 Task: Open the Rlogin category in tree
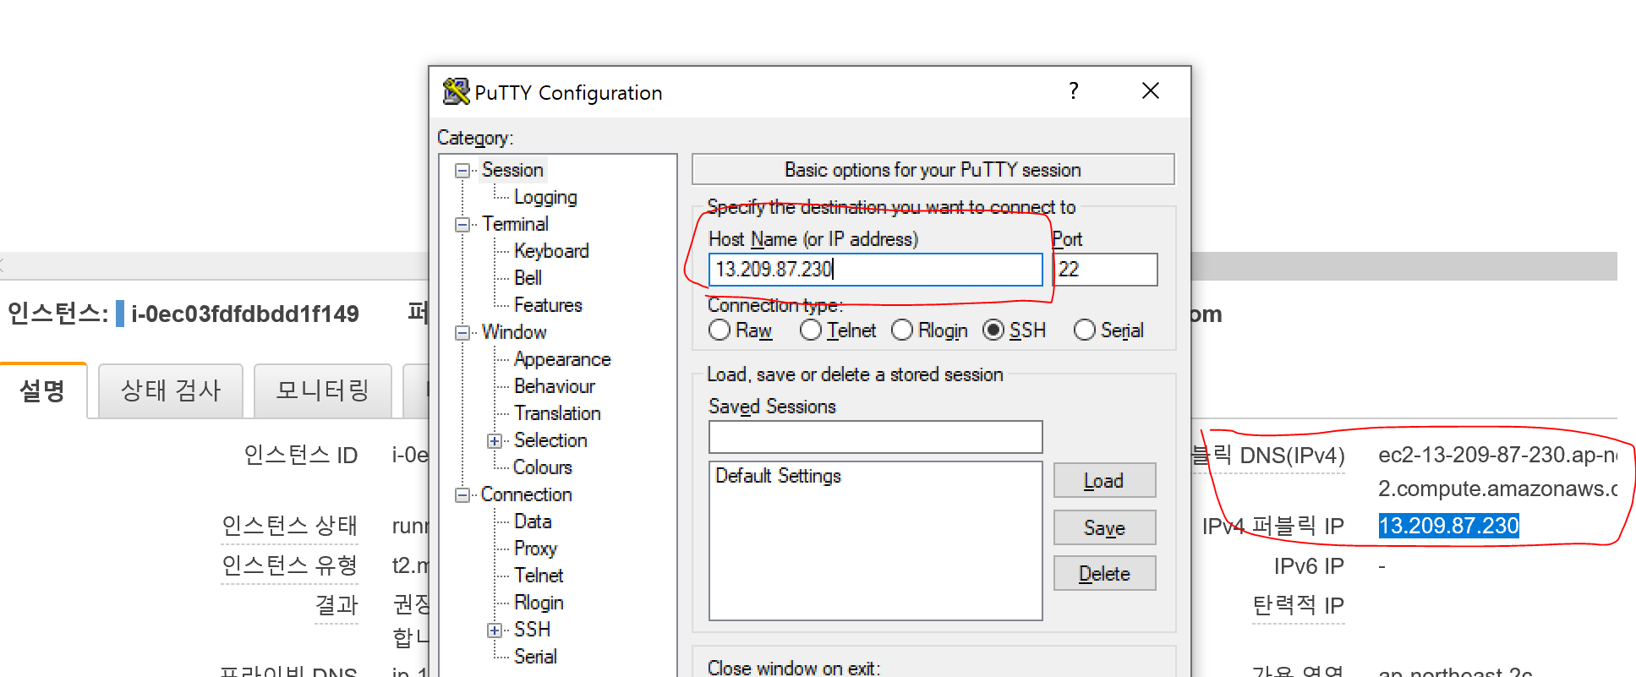click(x=539, y=603)
